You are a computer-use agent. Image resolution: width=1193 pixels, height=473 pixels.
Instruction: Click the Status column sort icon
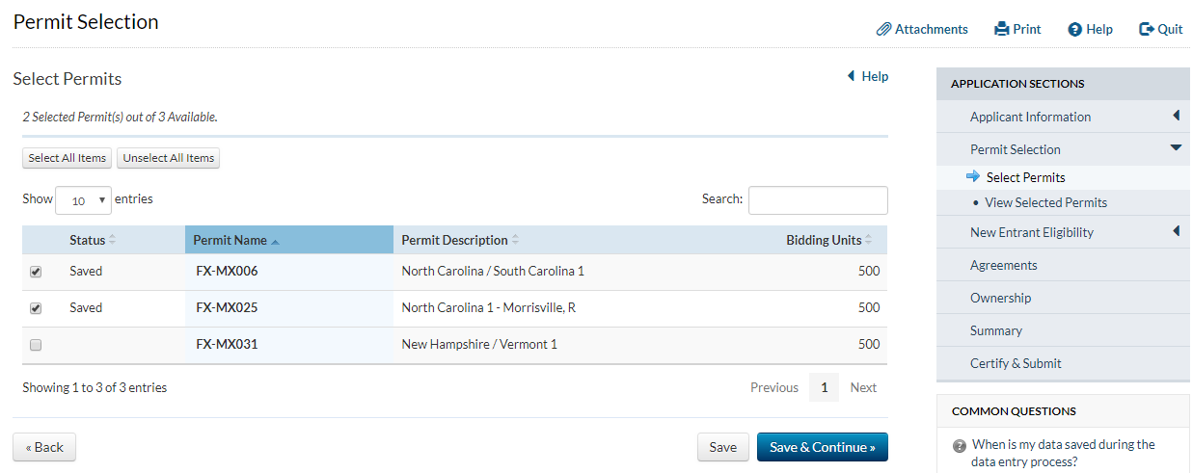[x=112, y=240]
